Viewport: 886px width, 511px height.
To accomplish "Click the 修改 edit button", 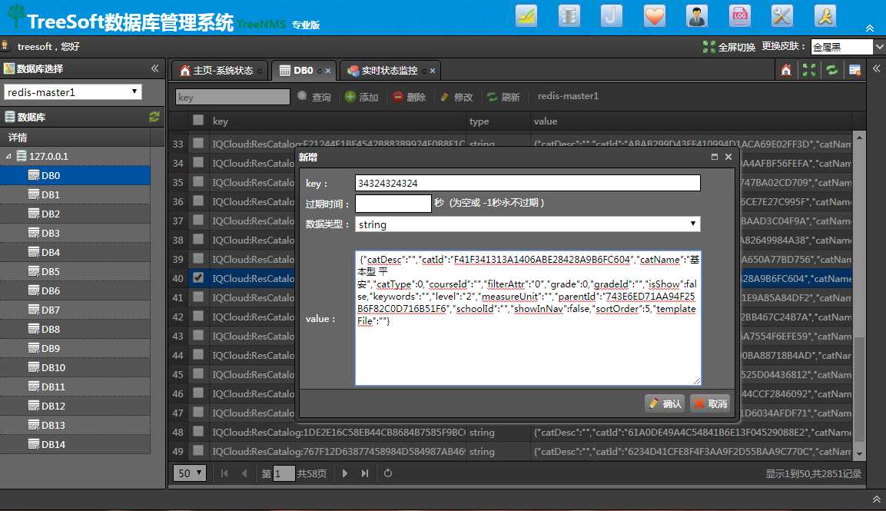I will coord(456,97).
